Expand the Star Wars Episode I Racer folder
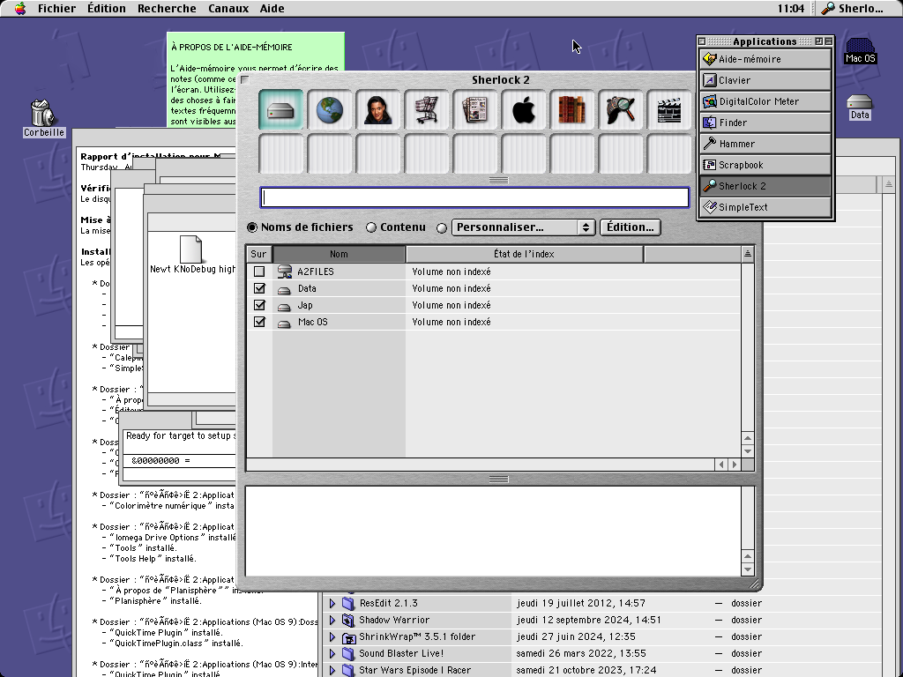903x677 pixels. point(332,670)
